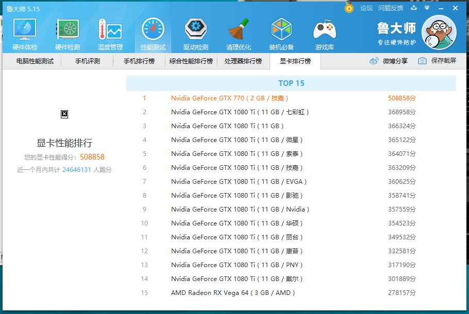Open the 论坛 forum link

pos(366,8)
